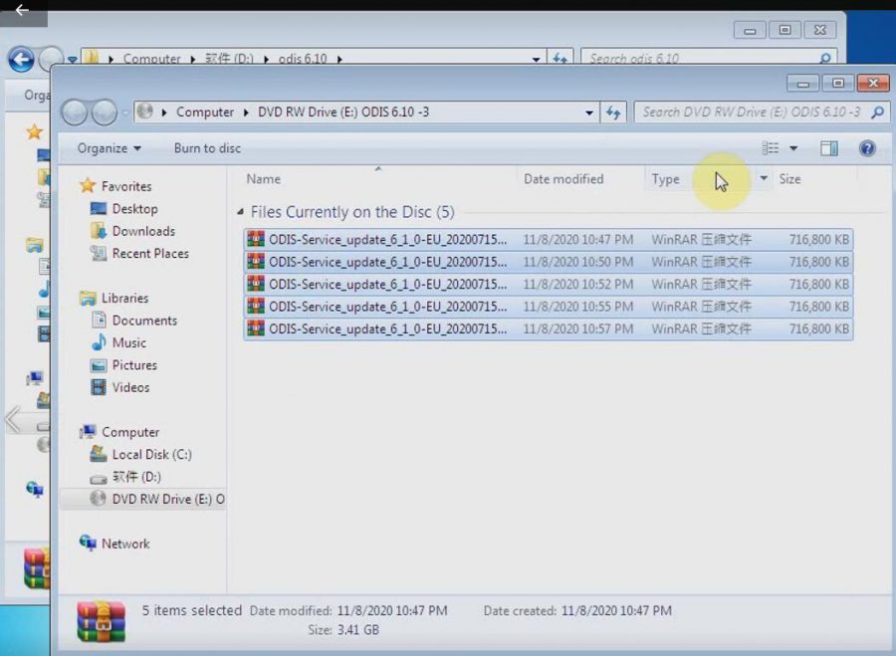The image size is (896, 656).
Task: Click the refresh icon beside the address bar
Action: click(614, 111)
